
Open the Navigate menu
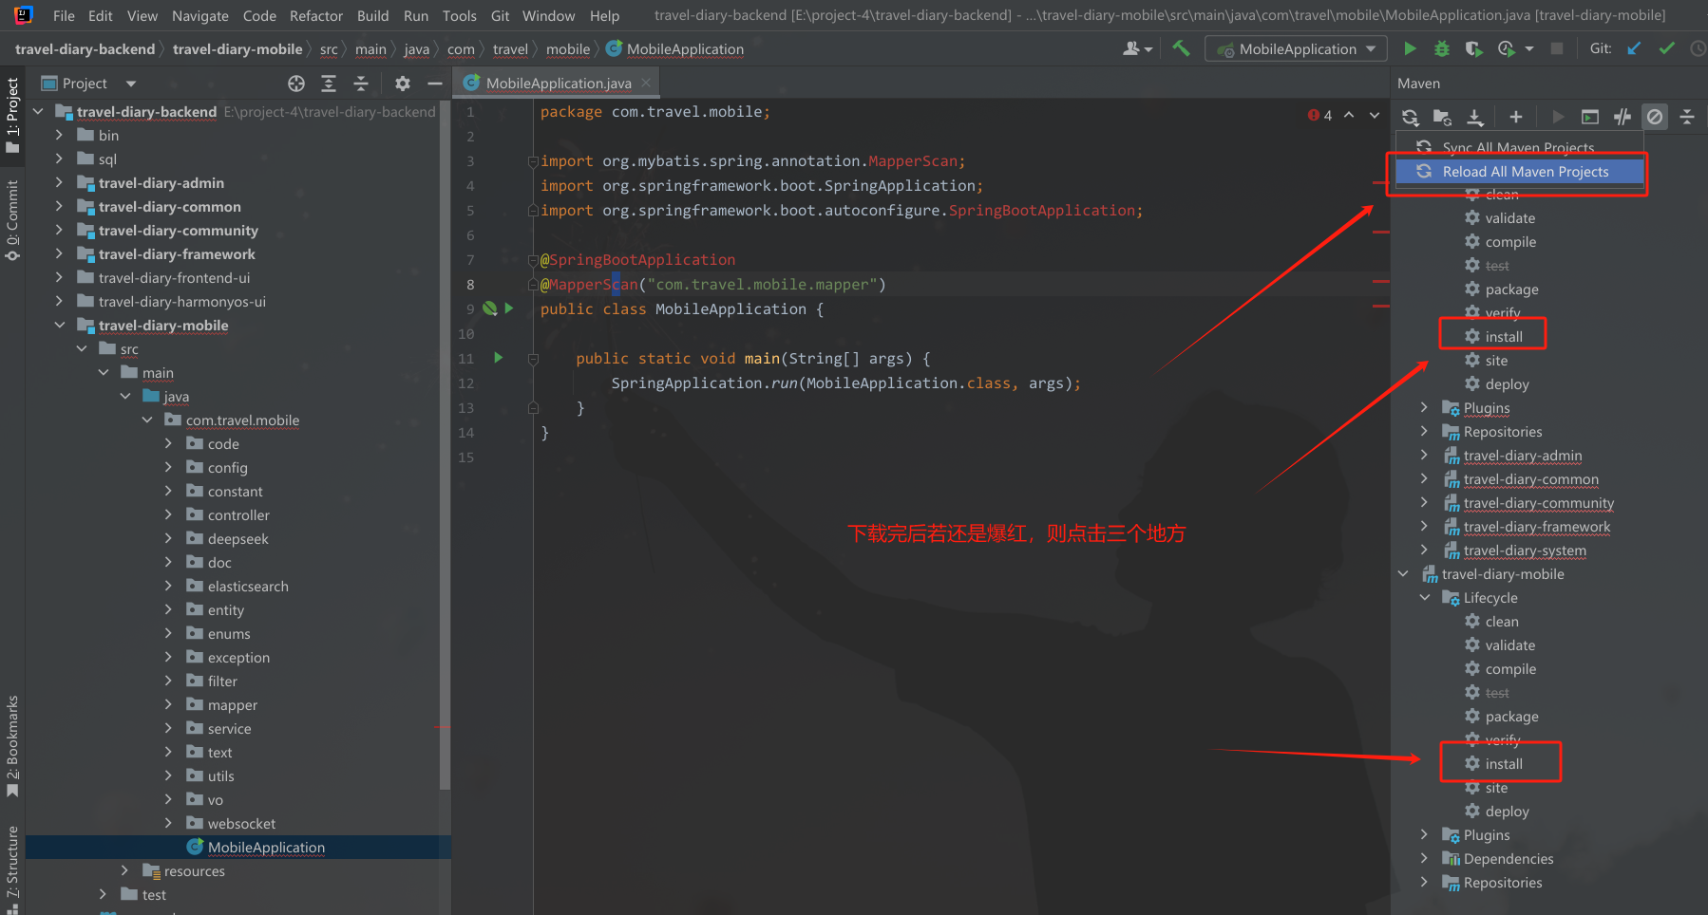click(x=199, y=15)
